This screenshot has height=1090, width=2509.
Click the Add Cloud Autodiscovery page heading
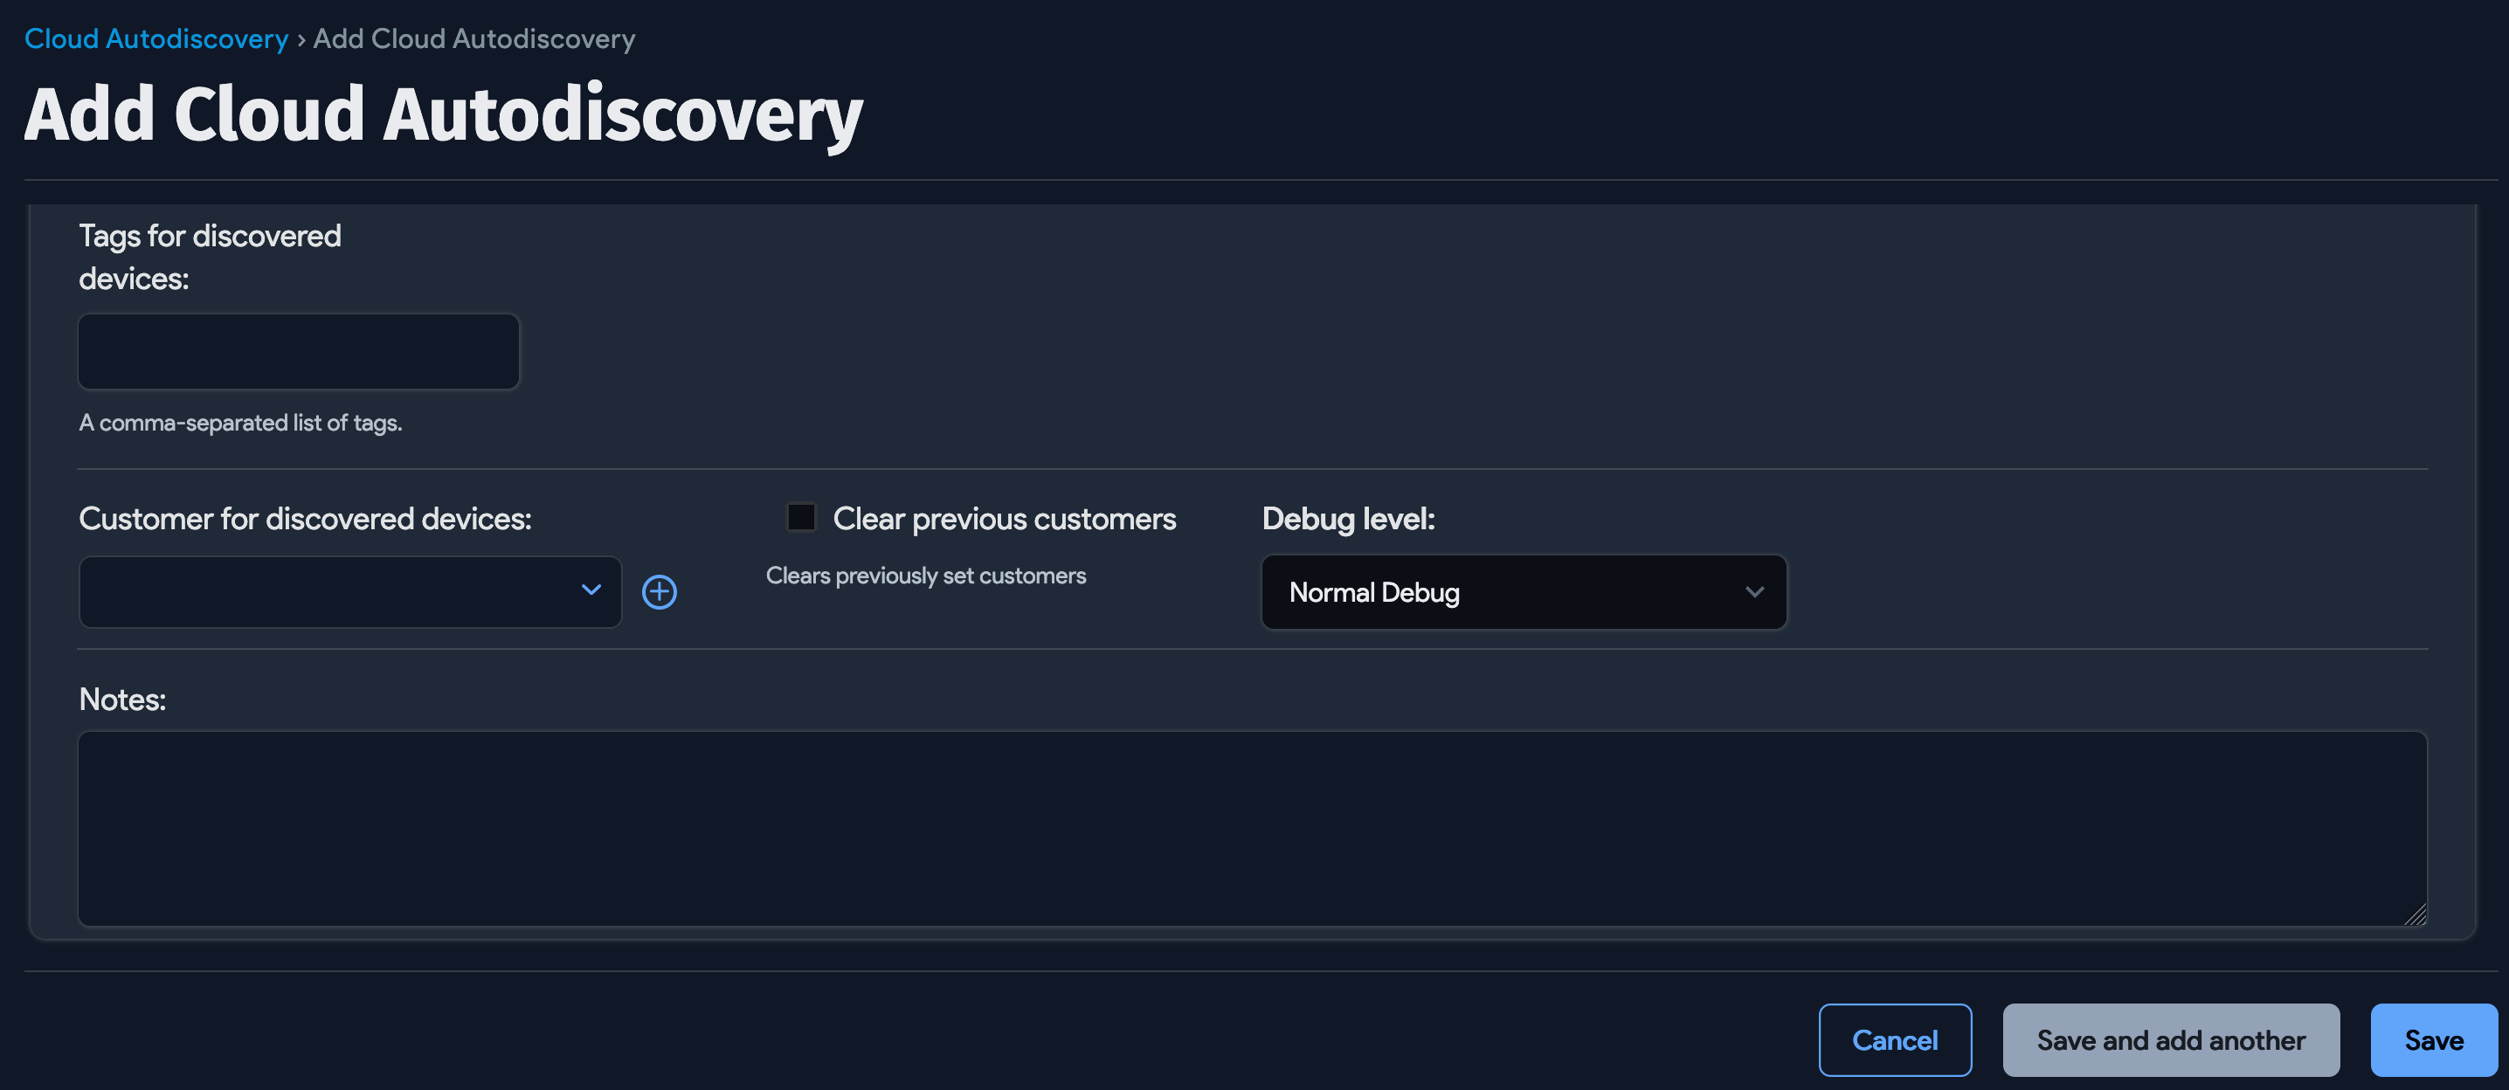(443, 112)
